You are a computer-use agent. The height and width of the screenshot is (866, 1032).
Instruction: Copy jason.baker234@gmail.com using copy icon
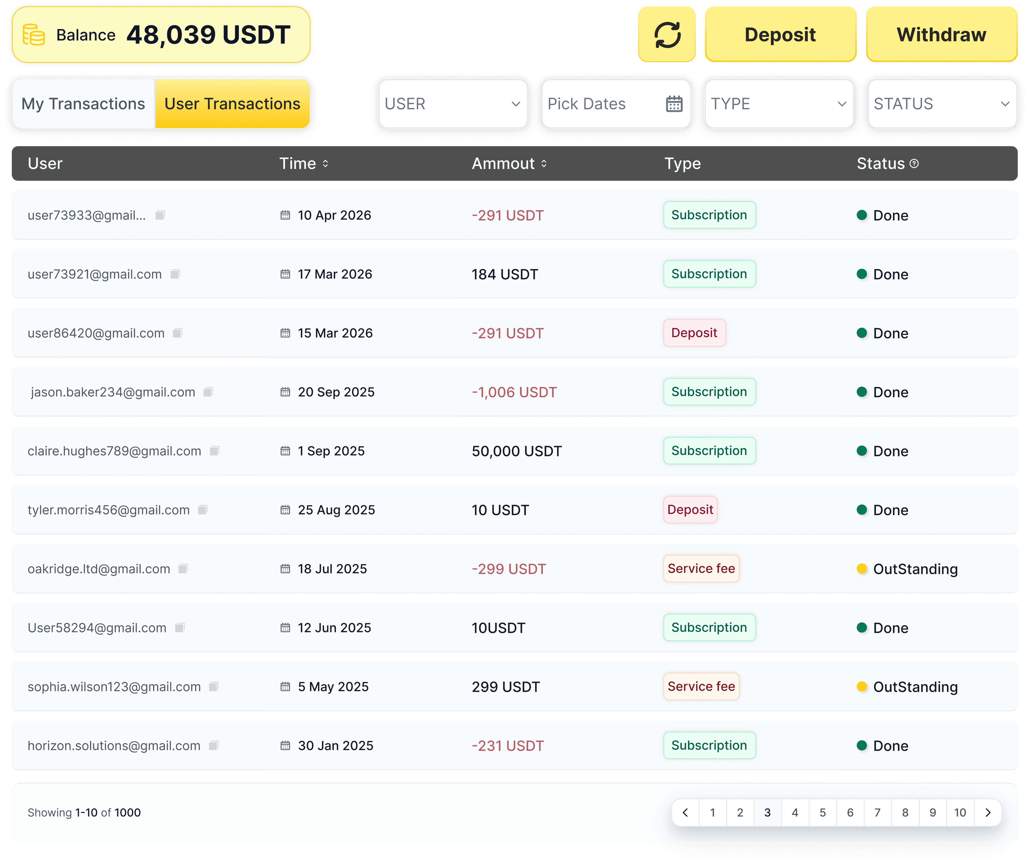pos(208,392)
